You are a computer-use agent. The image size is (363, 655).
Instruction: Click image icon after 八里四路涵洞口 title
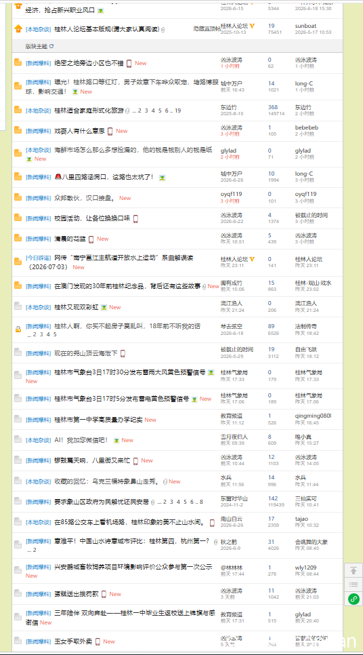pos(162,178)
